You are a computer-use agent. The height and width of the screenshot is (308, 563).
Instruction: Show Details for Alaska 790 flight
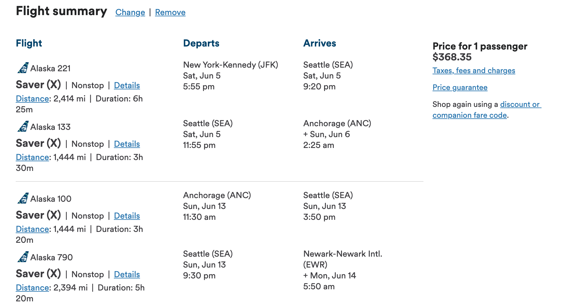127,274
